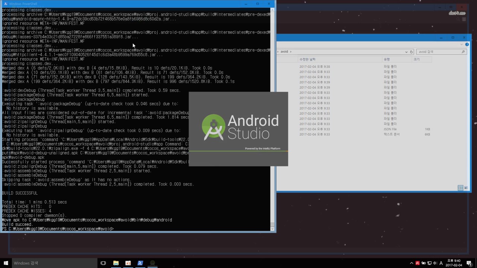Click the 'PREDEX CACHE MISSES: 4' line
The height and width of the screenshot is (268, 477).
[x=26, y=211]
